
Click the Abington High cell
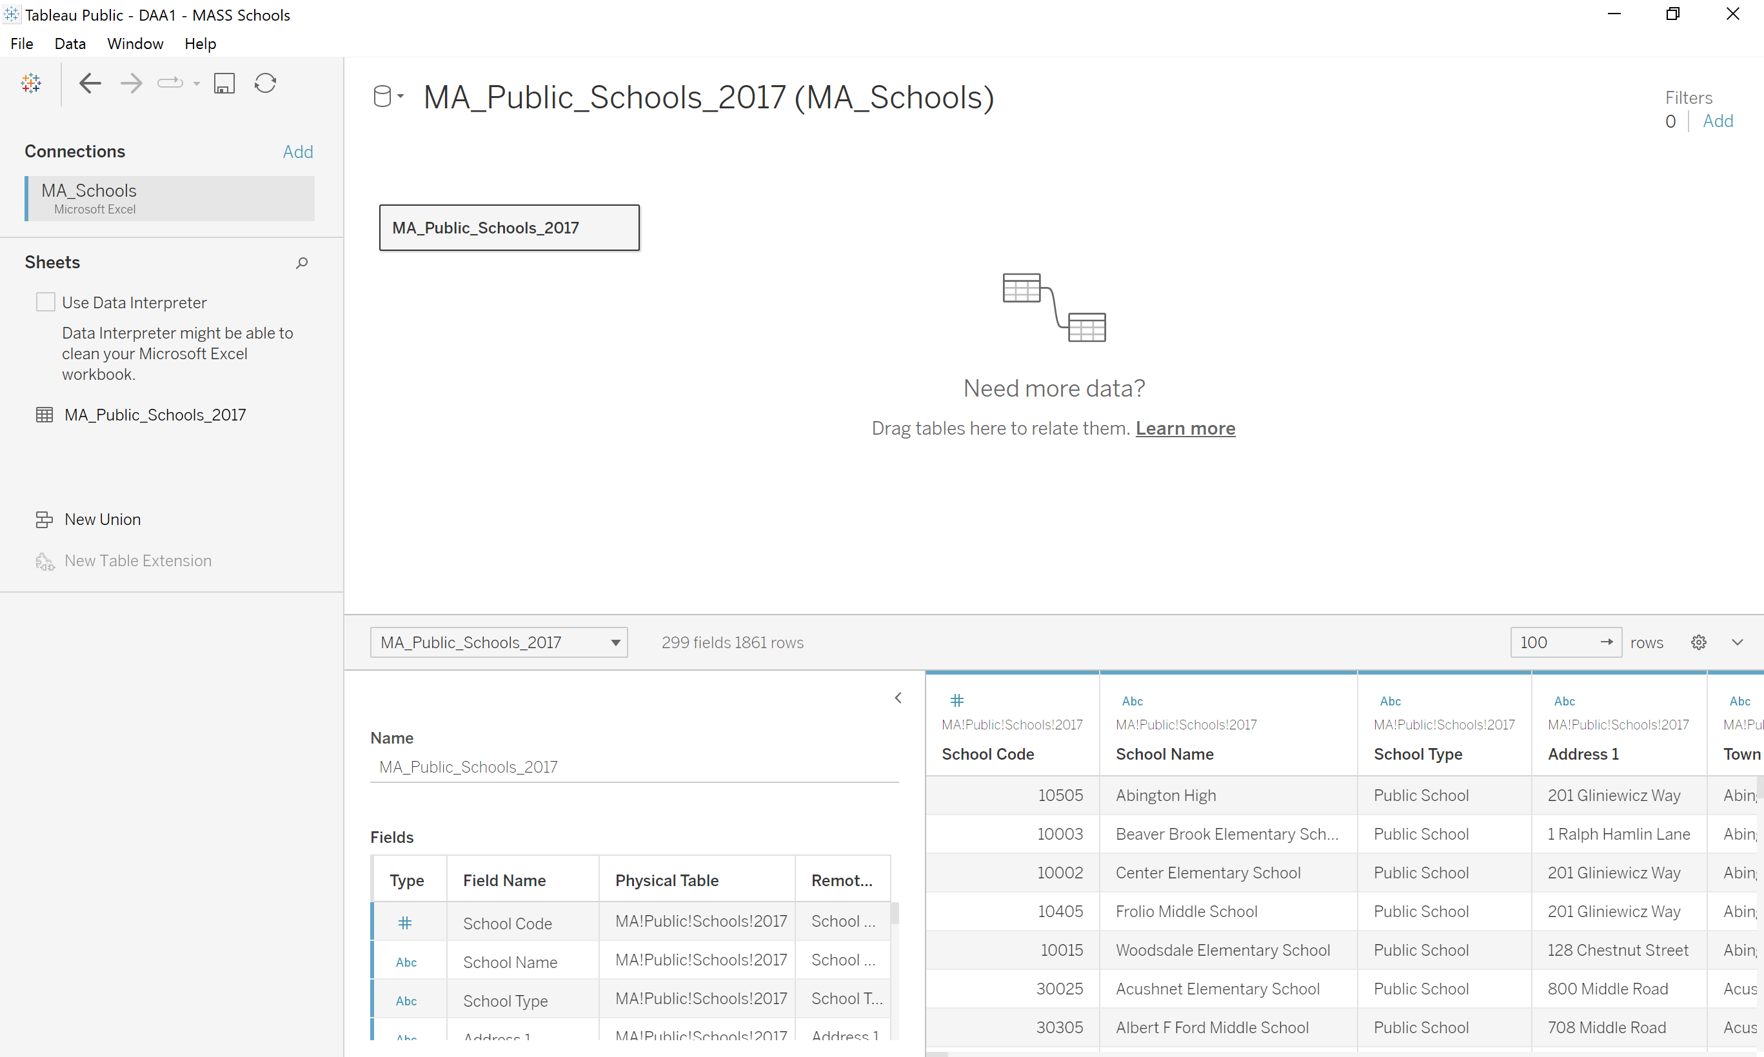[1228, 795]
